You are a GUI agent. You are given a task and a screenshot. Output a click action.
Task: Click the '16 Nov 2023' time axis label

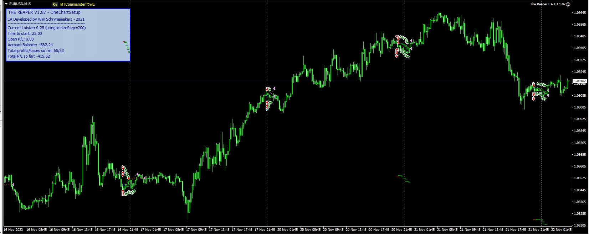point(13,229)
